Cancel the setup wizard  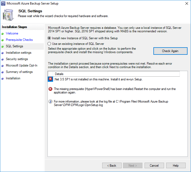[154, 166]
